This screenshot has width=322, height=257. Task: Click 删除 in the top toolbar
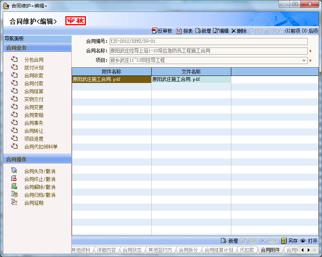(239, 31)
